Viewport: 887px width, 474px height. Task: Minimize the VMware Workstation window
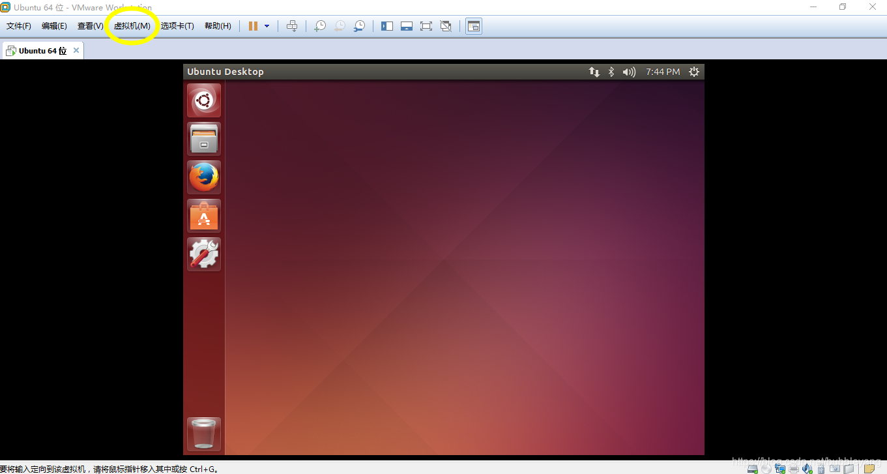click(813, 7)
